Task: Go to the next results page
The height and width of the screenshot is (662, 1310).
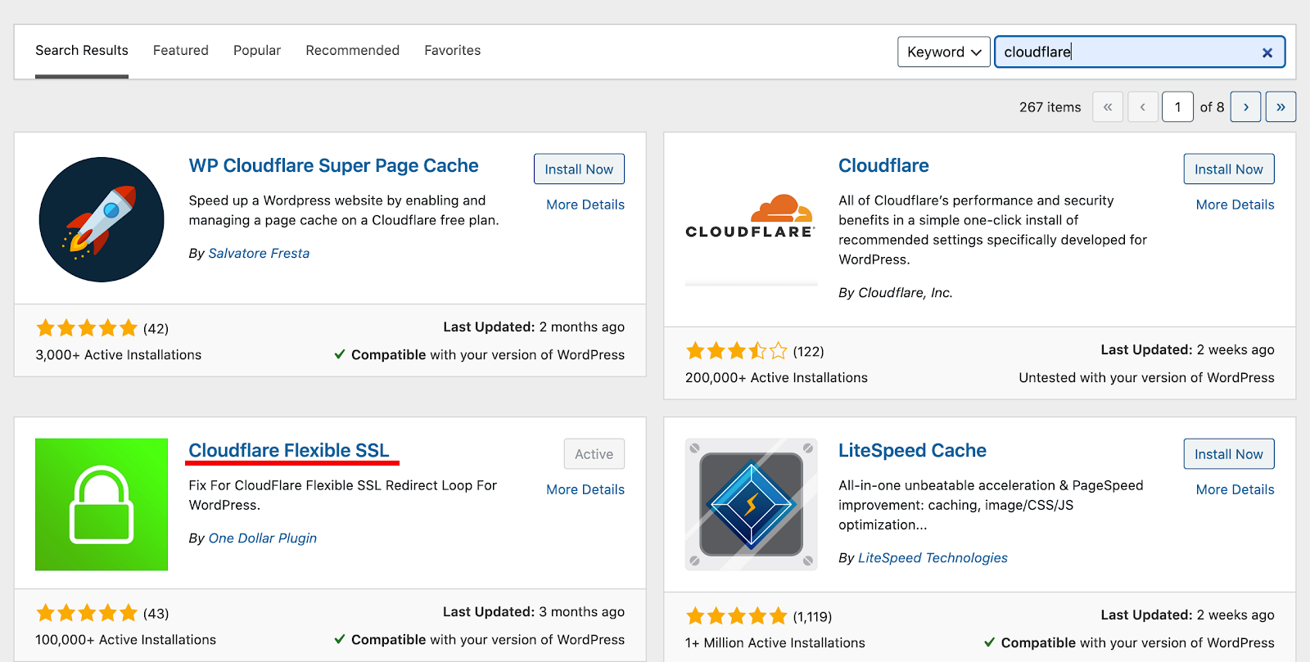Action: coord(1245,106)
